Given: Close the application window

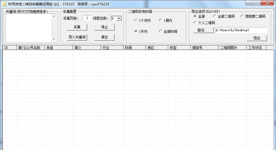Looking at the screenshot, I should coord(267,3).
